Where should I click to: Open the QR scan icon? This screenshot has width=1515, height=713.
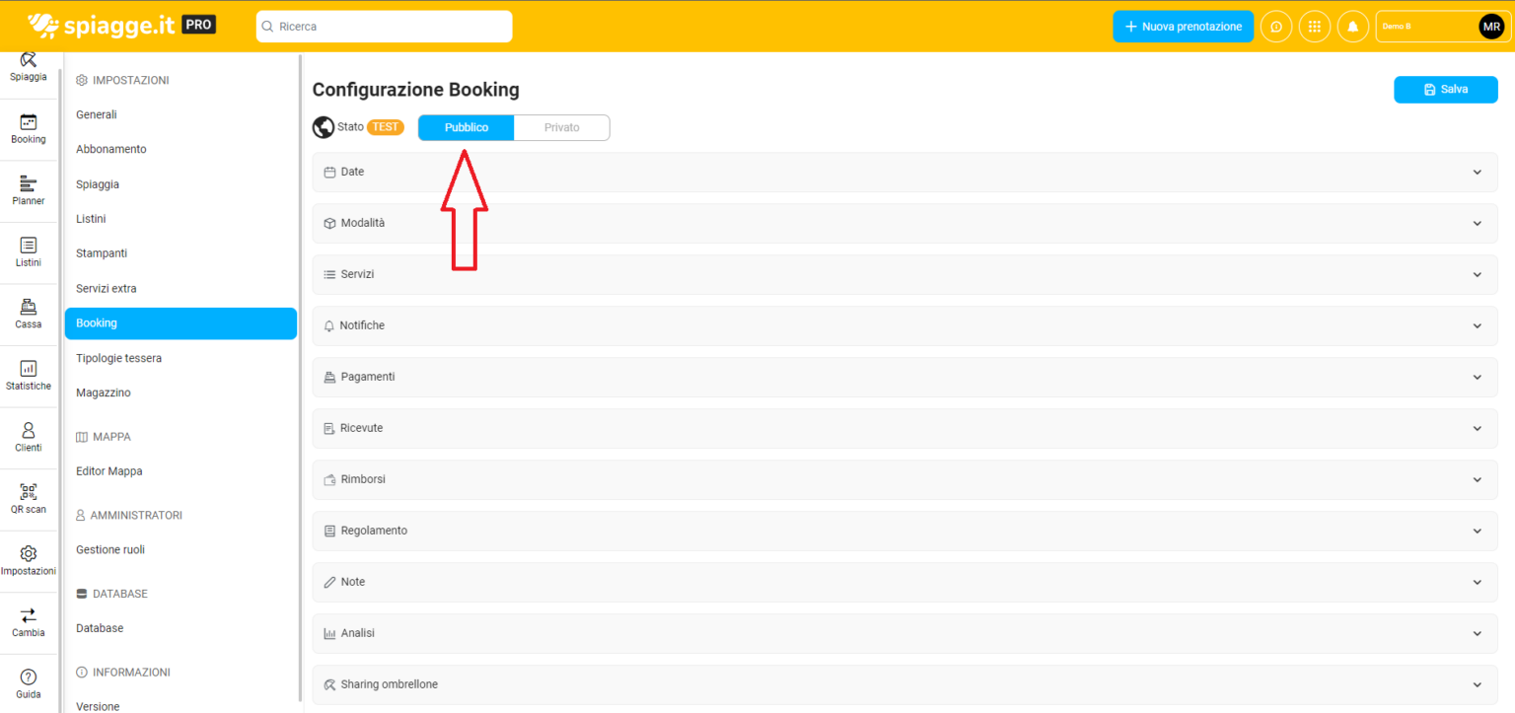tap(29, 492)
